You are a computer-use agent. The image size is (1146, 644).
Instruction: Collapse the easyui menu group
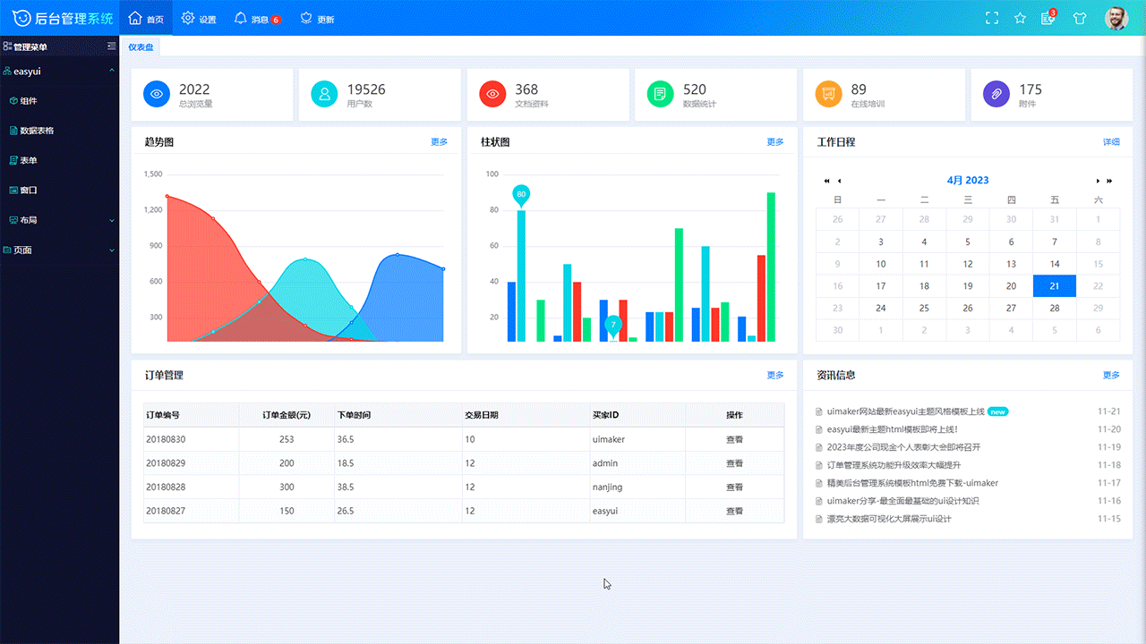click(111, 71)
